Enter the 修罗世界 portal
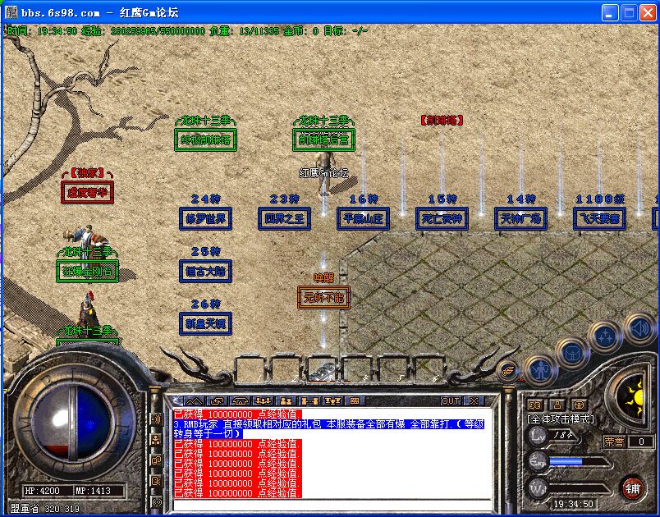Viewport: 660px width, 517px height. click(205, 219)
